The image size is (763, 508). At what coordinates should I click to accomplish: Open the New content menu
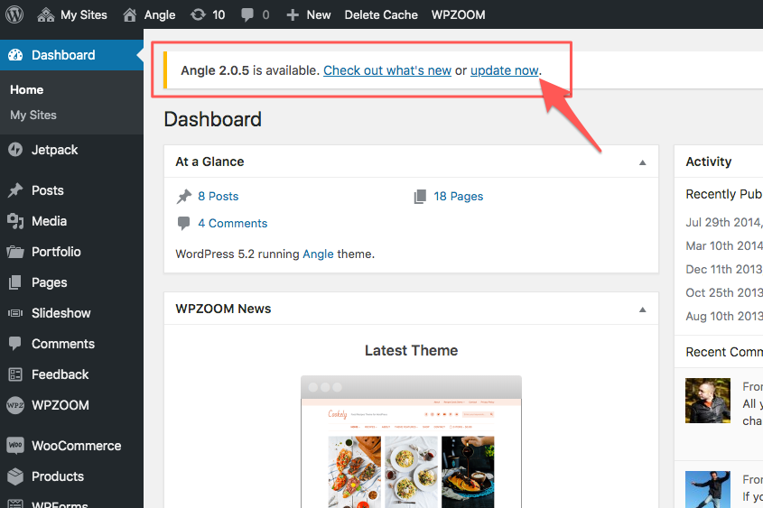coord(308,14)
